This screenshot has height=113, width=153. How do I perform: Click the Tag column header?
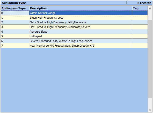click(140, 8)
